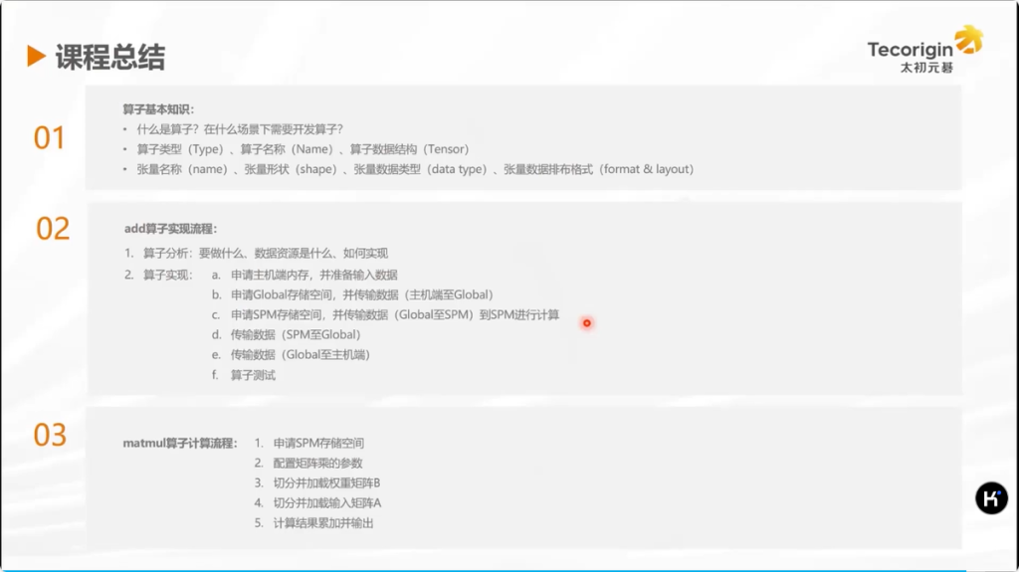Click the bullet 什么是算子？在什么场景下需要开发算子？
This screenshot has width=1019, height=572.
pyautogui.click(x=240, y=129)
